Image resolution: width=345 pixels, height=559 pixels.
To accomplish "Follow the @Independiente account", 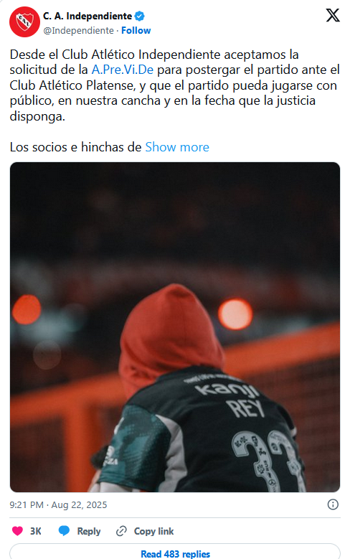I will point(136,31).
